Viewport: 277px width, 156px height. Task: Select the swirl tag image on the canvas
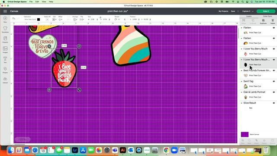tap(131, 46)
